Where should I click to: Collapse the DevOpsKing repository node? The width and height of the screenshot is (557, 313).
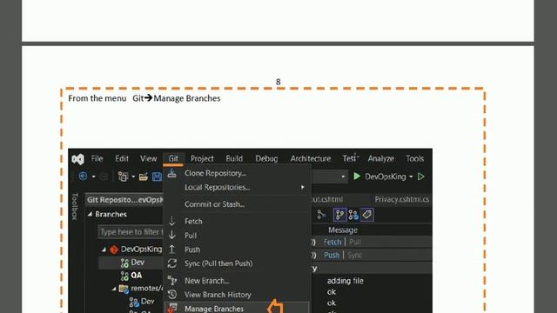(104, 250)
